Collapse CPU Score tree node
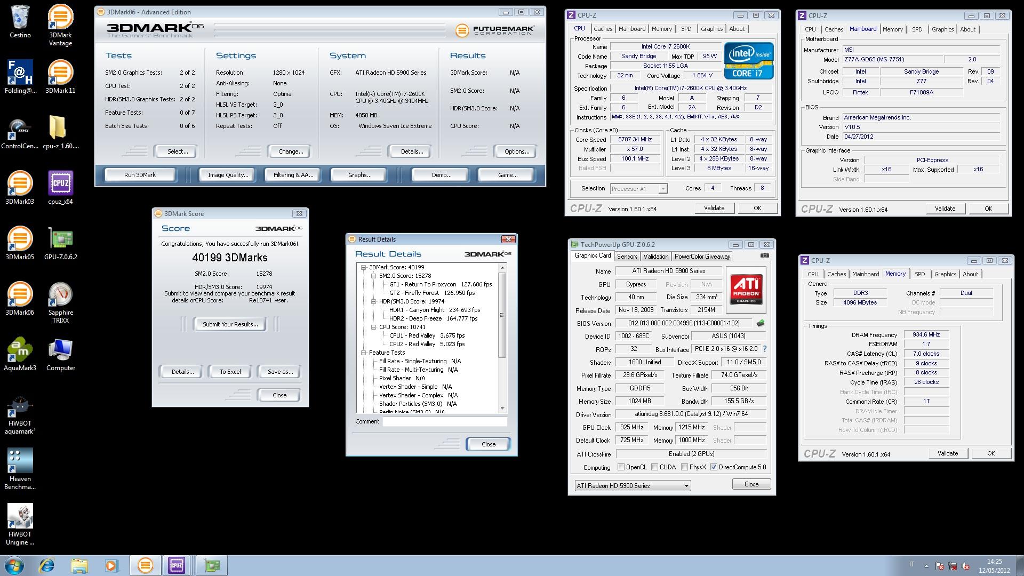This screenshot has height=576, width=1024. 374,327
